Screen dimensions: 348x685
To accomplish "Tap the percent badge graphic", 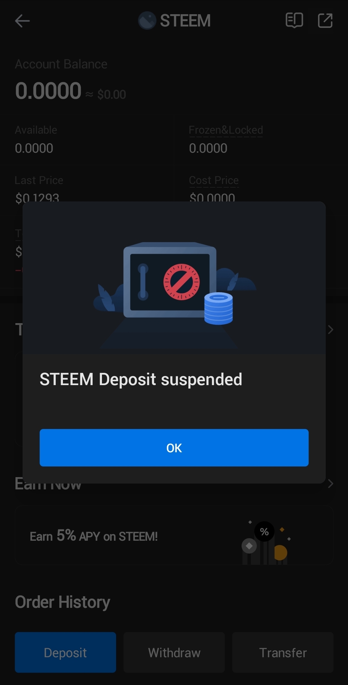I will coord(264,531).
